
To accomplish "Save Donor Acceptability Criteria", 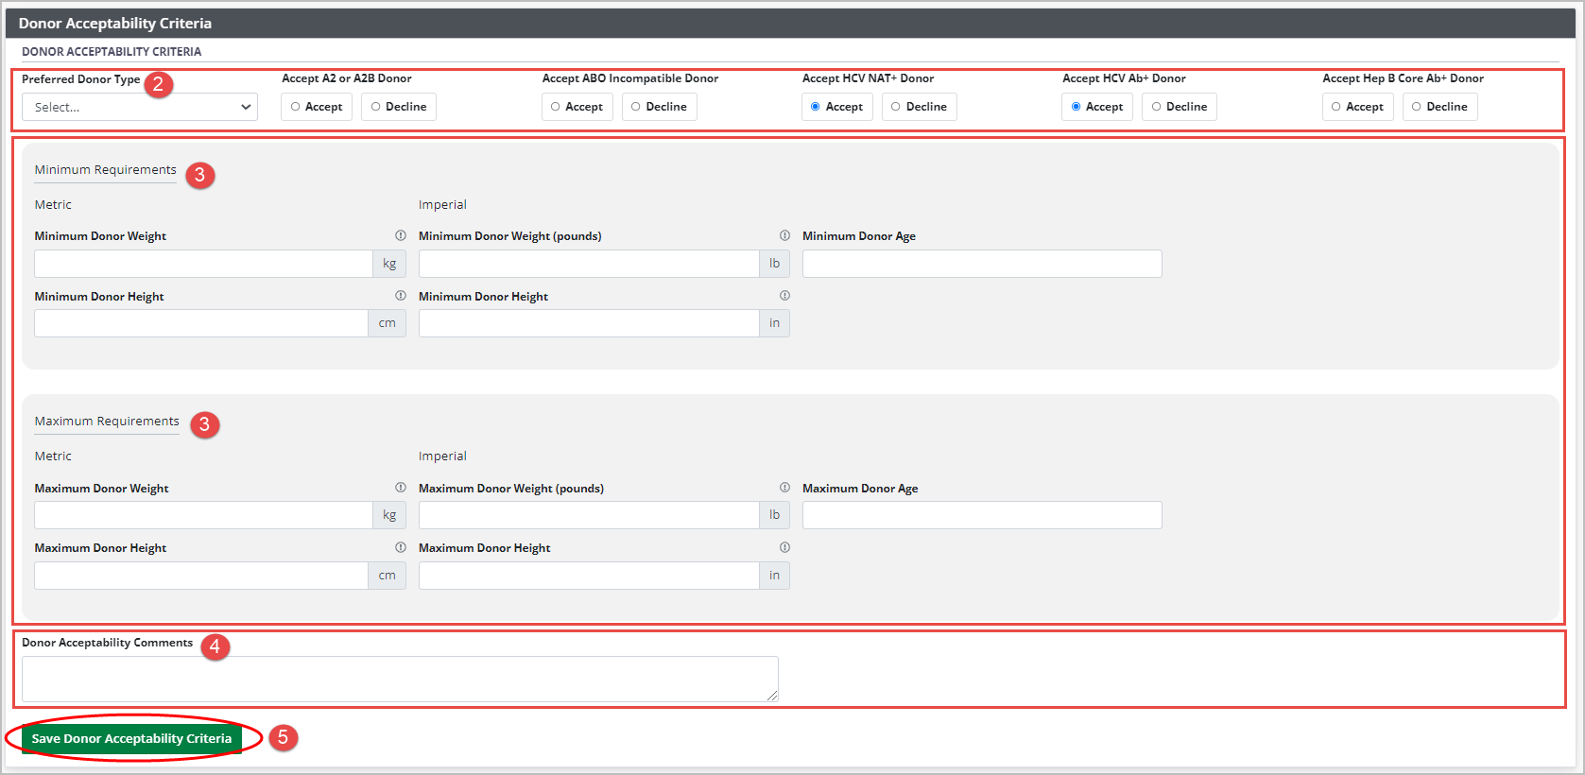I will pyautogui.click(x=131, y=738).
